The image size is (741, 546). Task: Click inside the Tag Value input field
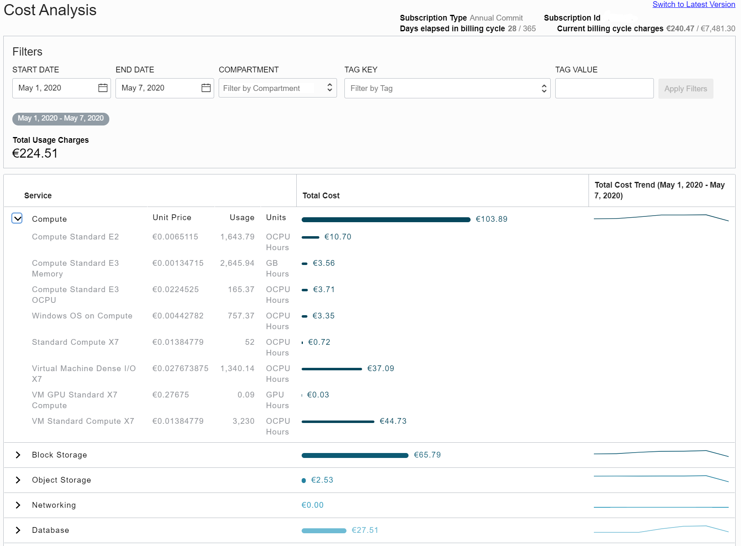[604, 88]
